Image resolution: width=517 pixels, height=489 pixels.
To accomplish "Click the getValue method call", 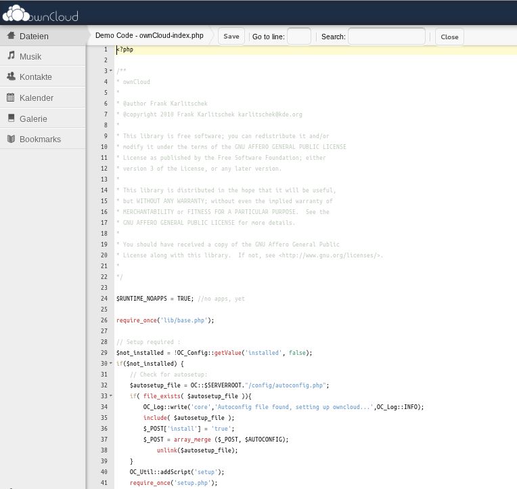I will coord(228,353).
